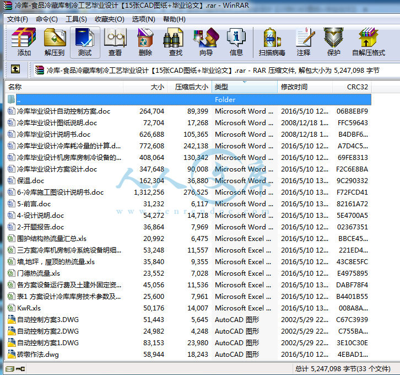Screen dimensions: 400x375
Task: Select file 冷库毕业设计说明书.doc
Action: [x=53, y=134]
